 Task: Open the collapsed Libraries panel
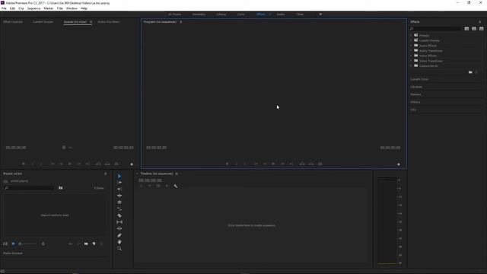pos(416,87)
